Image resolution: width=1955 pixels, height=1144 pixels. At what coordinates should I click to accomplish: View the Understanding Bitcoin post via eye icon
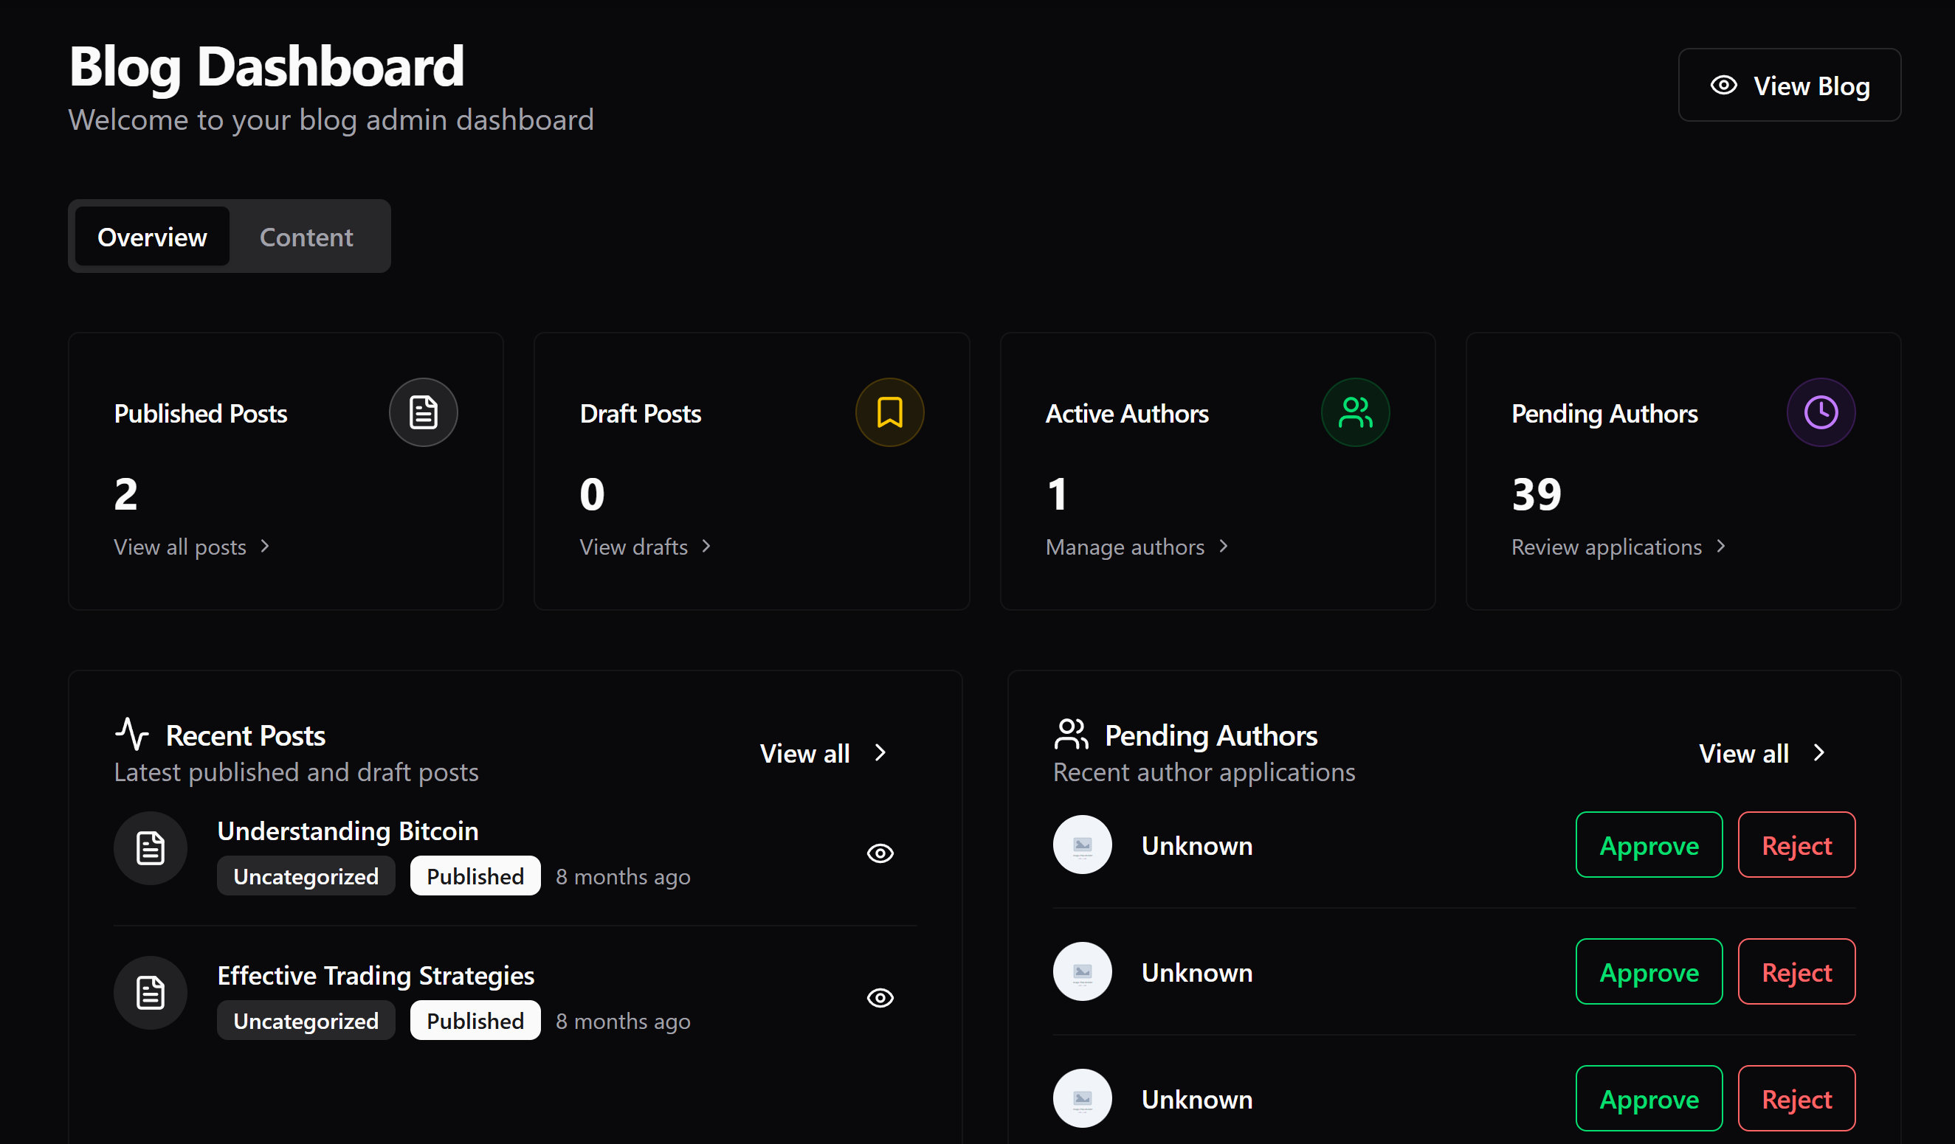pos(880,853)
